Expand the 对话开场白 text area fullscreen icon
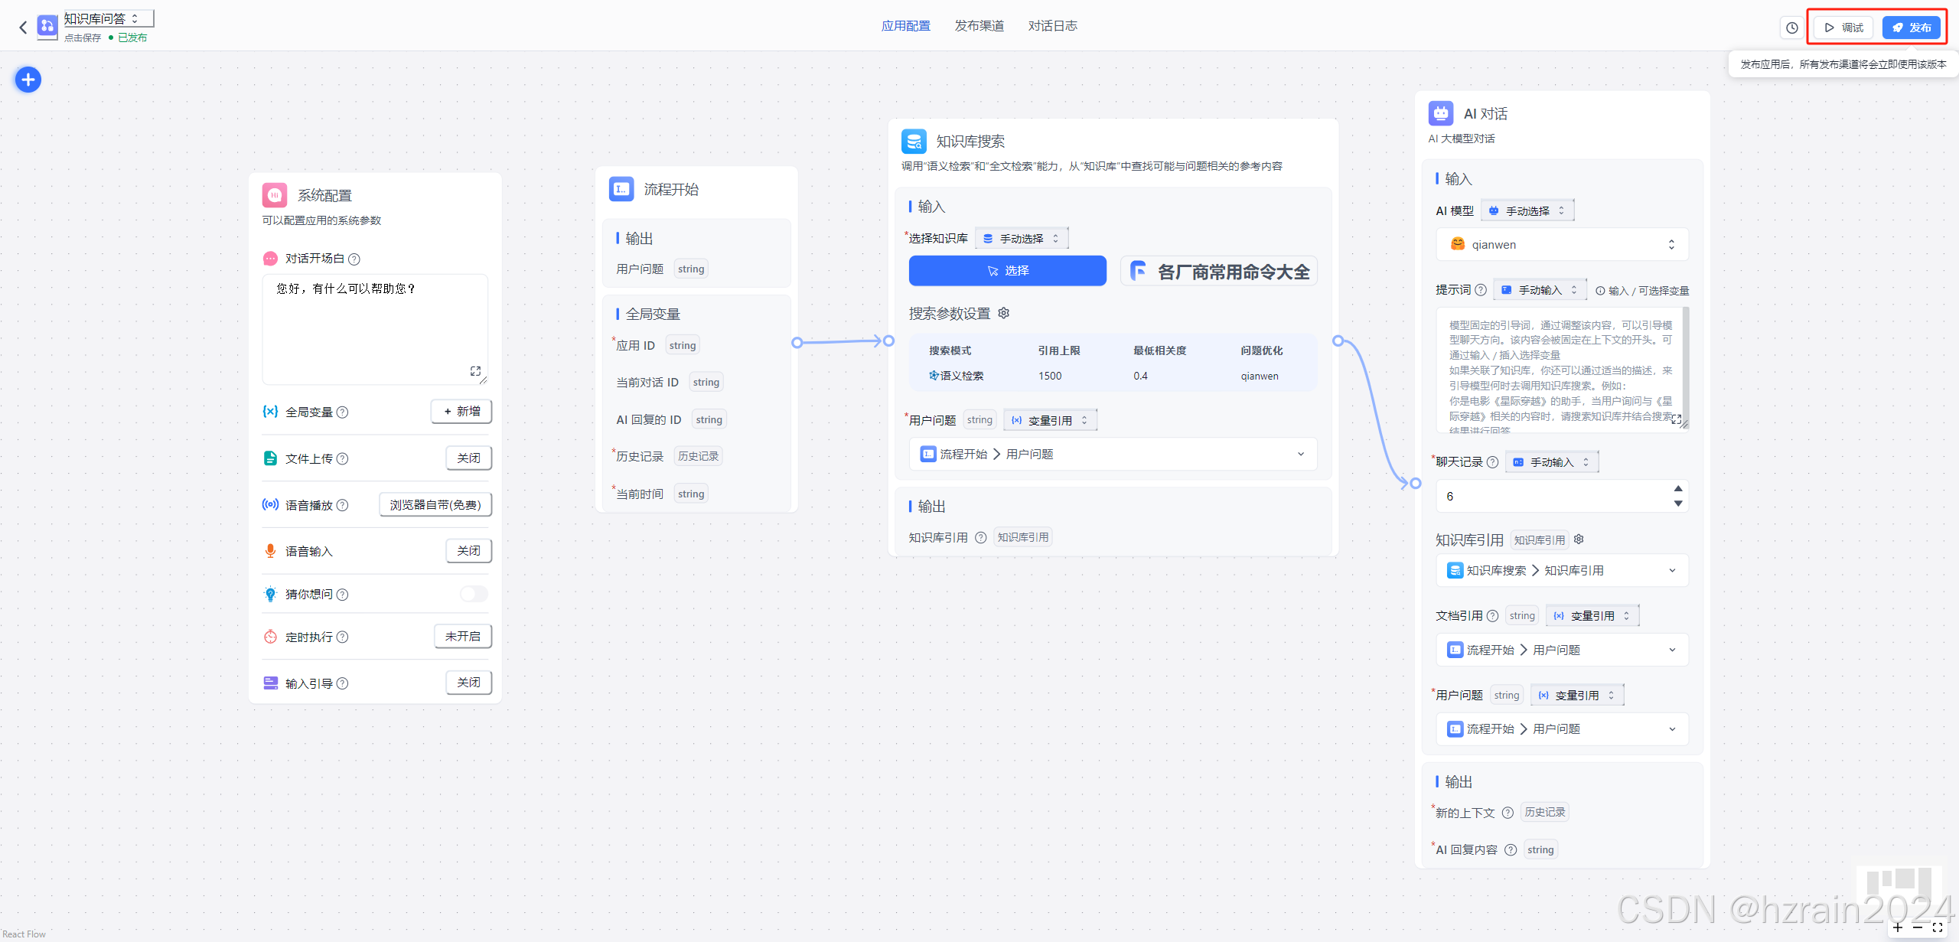Screen dimensions: 1959x942 475,371
